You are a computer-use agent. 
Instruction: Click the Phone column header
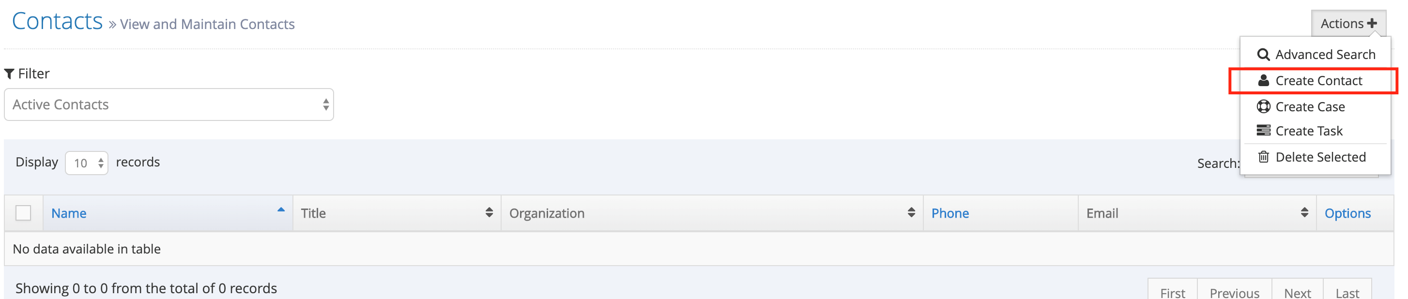click(x=949, y=213)
